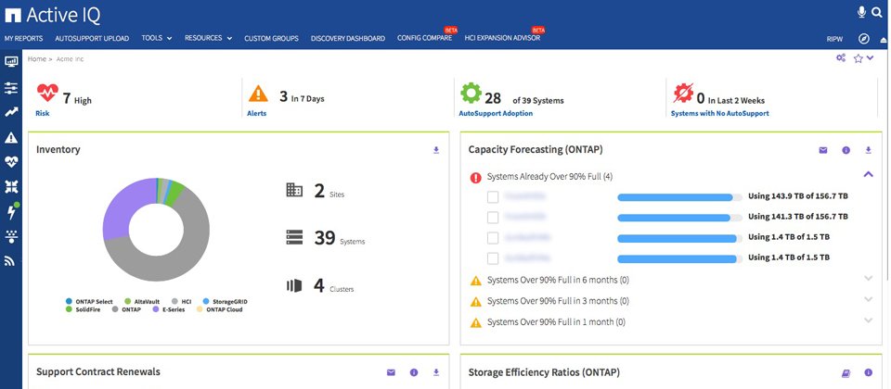Click the 39 Systems count

point(325,238)
